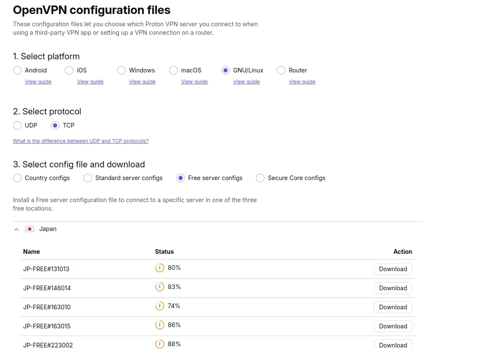Screen dimensions: 482x350
Task: Download config for JP-FREE#131013
Action: pyautogui.click(x=393, y=269)
